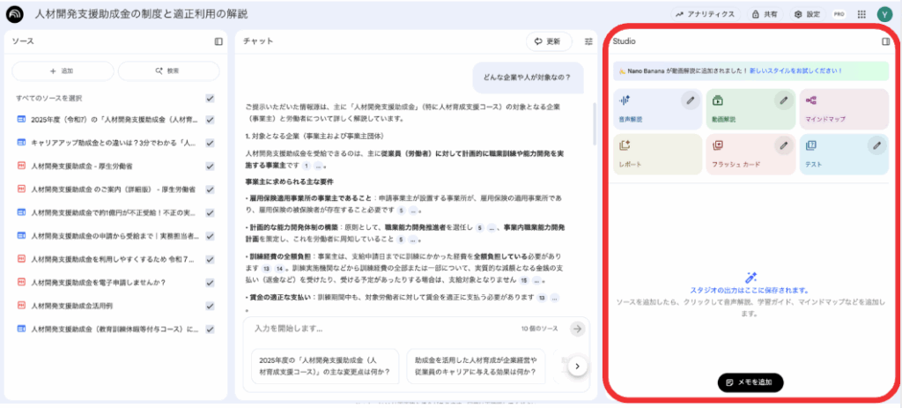
Task: Click the メモを追加 button
Action: pyautogui.click(x=750, y=382)
